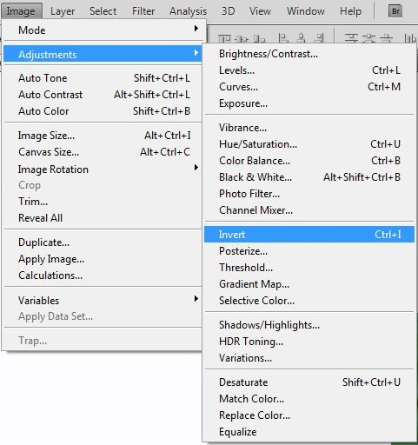Screen dimensions: 418x445
Task: Expand the Mode submenu
Action: coord(103,30)
